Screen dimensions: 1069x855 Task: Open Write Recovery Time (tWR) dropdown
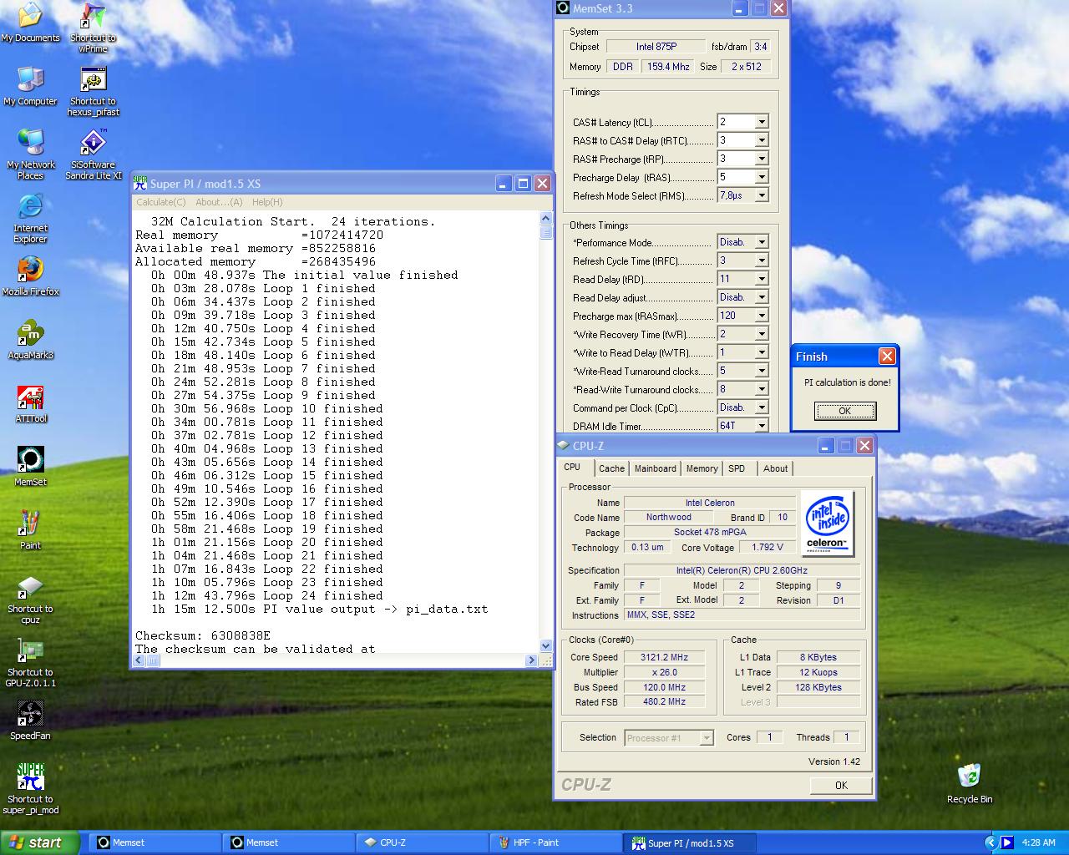click(x=762, y=334)
